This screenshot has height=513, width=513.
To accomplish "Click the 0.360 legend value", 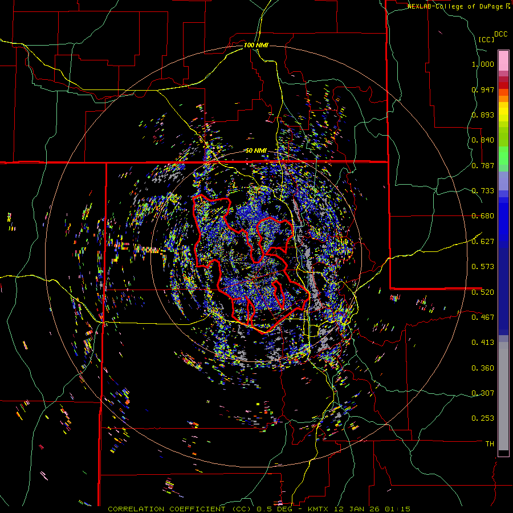I will [x=483, y=368].
